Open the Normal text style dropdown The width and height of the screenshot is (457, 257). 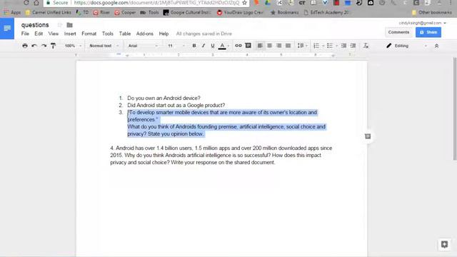tap(104, 46)
